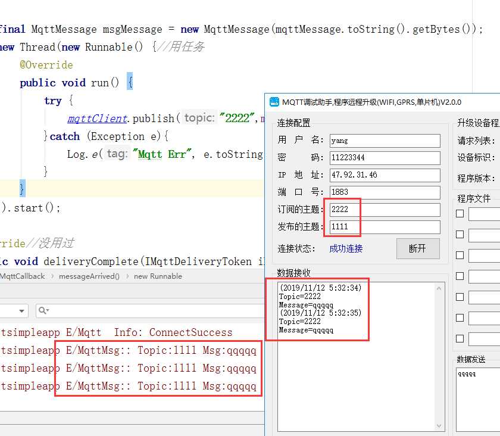Click the ).start(); line in code
The height and width of the screenshot is (436, 500).
pyautogui.click(x=31, y=208)
